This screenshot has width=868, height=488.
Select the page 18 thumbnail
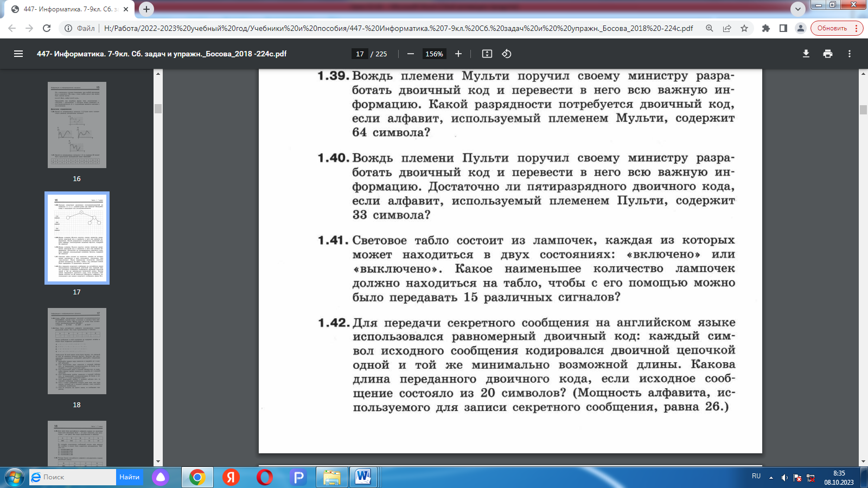pyautogui.click(x=77, y=351)
